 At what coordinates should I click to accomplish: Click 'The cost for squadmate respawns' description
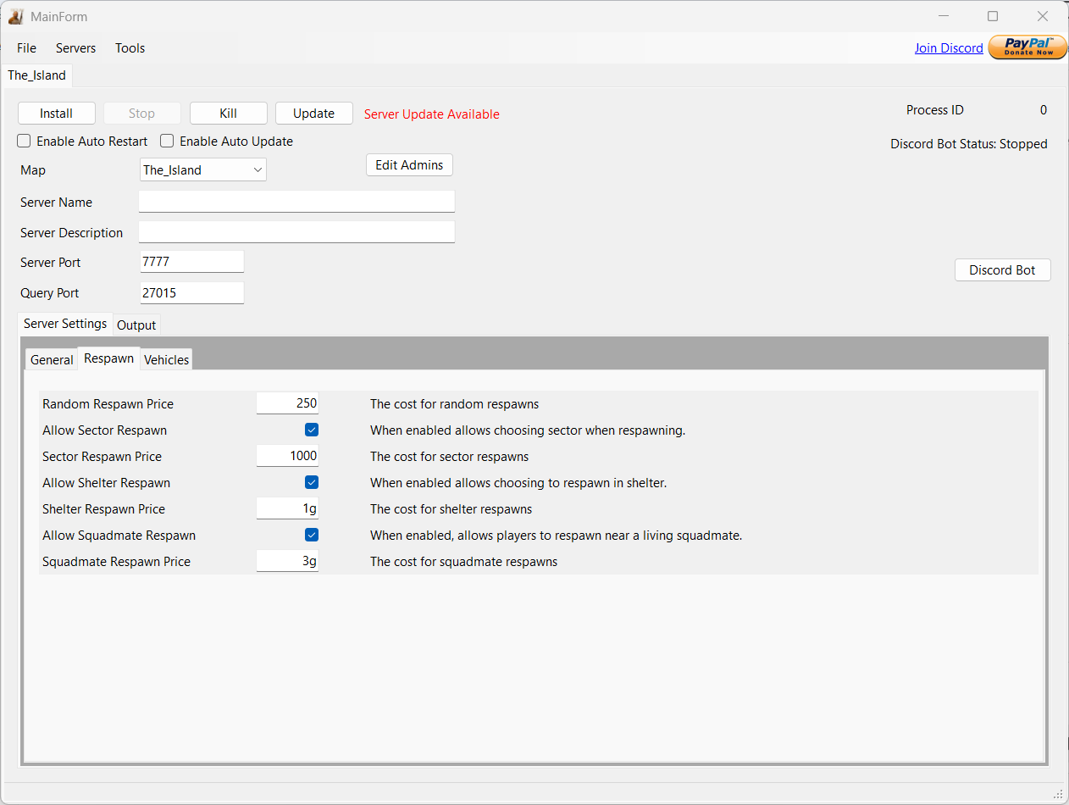464,562
